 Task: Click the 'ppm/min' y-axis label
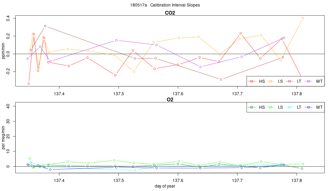pyautogui.click(x=3, y=51)
